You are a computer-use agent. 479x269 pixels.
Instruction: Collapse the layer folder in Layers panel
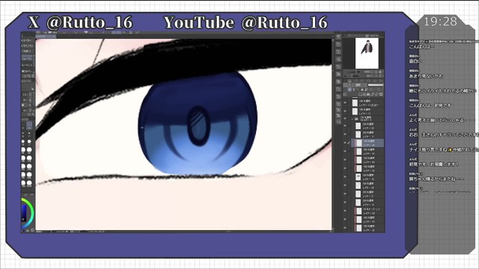[x=352, y=119]
